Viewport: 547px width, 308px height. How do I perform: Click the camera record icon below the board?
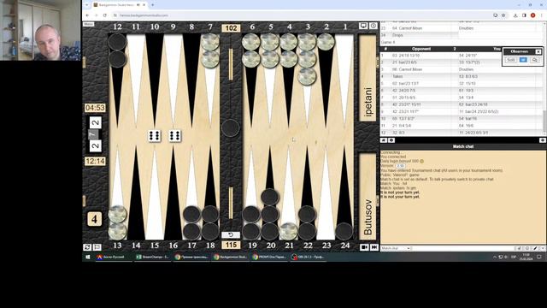(364, 247)
